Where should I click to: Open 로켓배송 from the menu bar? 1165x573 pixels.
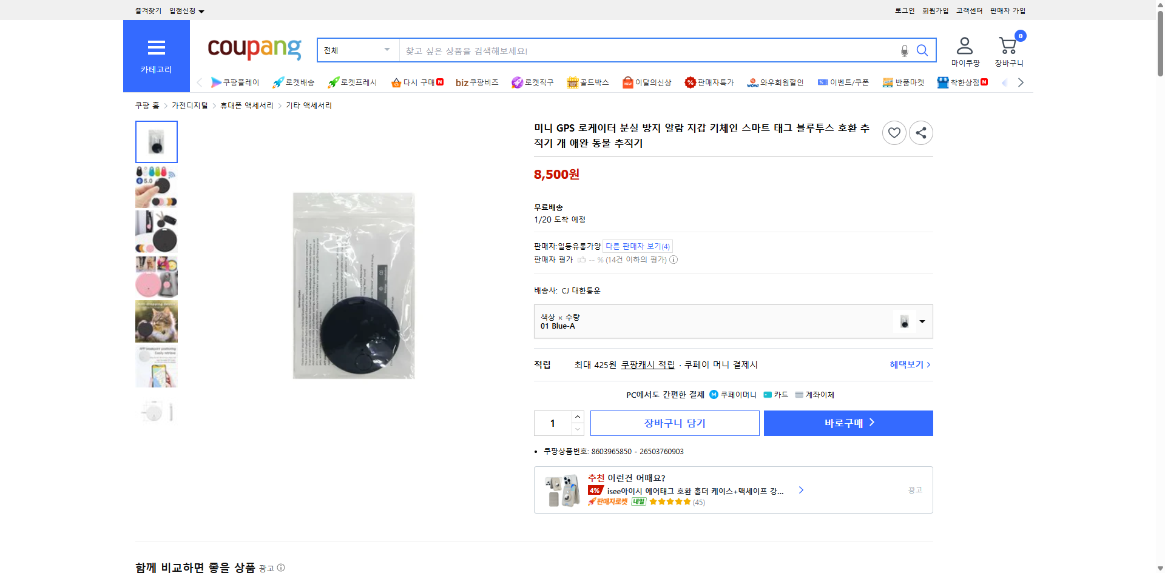coord(294,82)
